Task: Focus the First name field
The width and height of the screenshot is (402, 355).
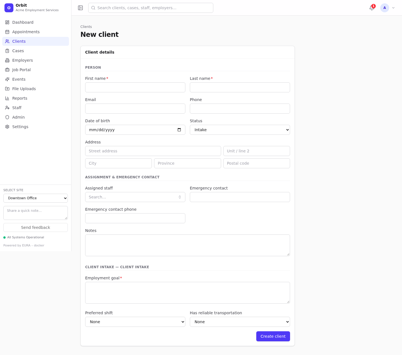Action: (x=135, y=87)
